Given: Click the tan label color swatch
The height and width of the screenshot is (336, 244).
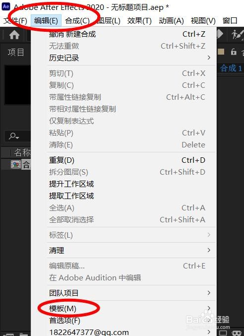Looking at the screenshot, I should coord(221,52).
